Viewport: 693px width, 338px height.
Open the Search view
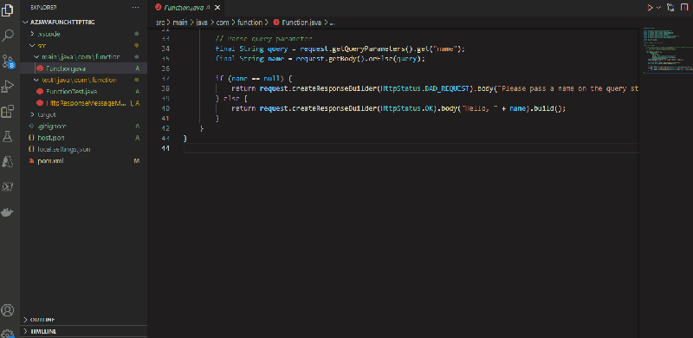(x=8, y=36)
